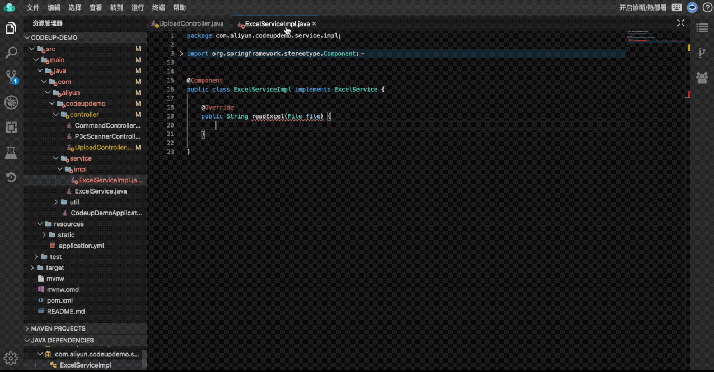Open the team members icon in right sidebar
The image size is (714, 372).
(702, 78)
